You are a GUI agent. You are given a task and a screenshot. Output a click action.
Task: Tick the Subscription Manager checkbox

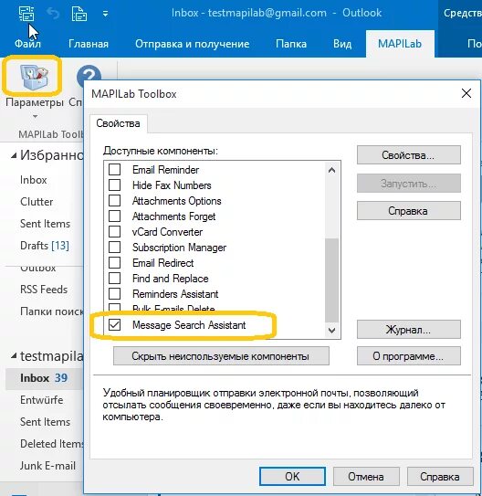click(114, 247)
